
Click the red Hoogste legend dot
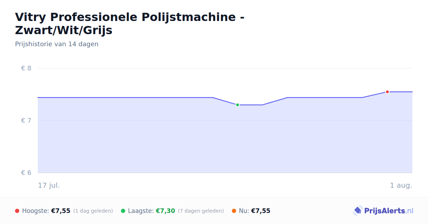[x=17, y=211]
